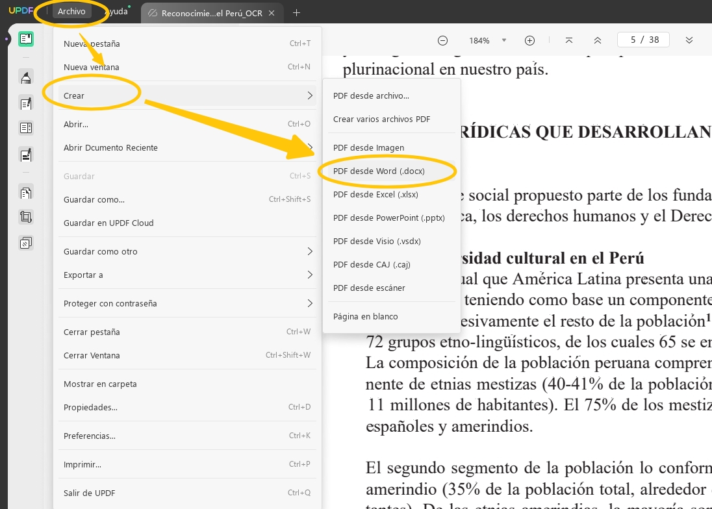Expand the Guardar como otro submenu
The width and height of the screenshot is (712, 509).
tap(187, 251)
